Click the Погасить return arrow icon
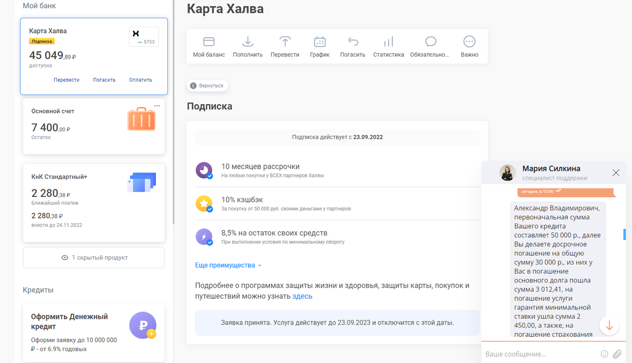 353,42
